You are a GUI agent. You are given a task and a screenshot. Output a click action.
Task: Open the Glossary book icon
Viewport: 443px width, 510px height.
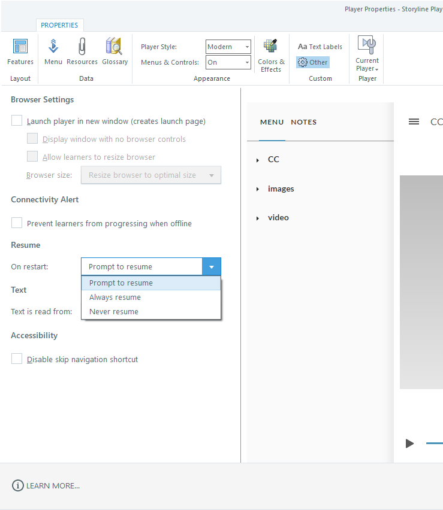114,51
